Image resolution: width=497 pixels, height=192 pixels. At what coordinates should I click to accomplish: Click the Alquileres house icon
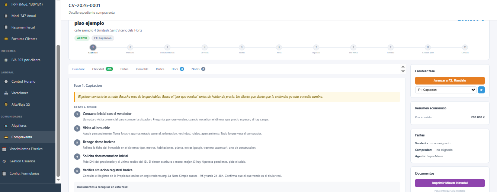point(6,126)
